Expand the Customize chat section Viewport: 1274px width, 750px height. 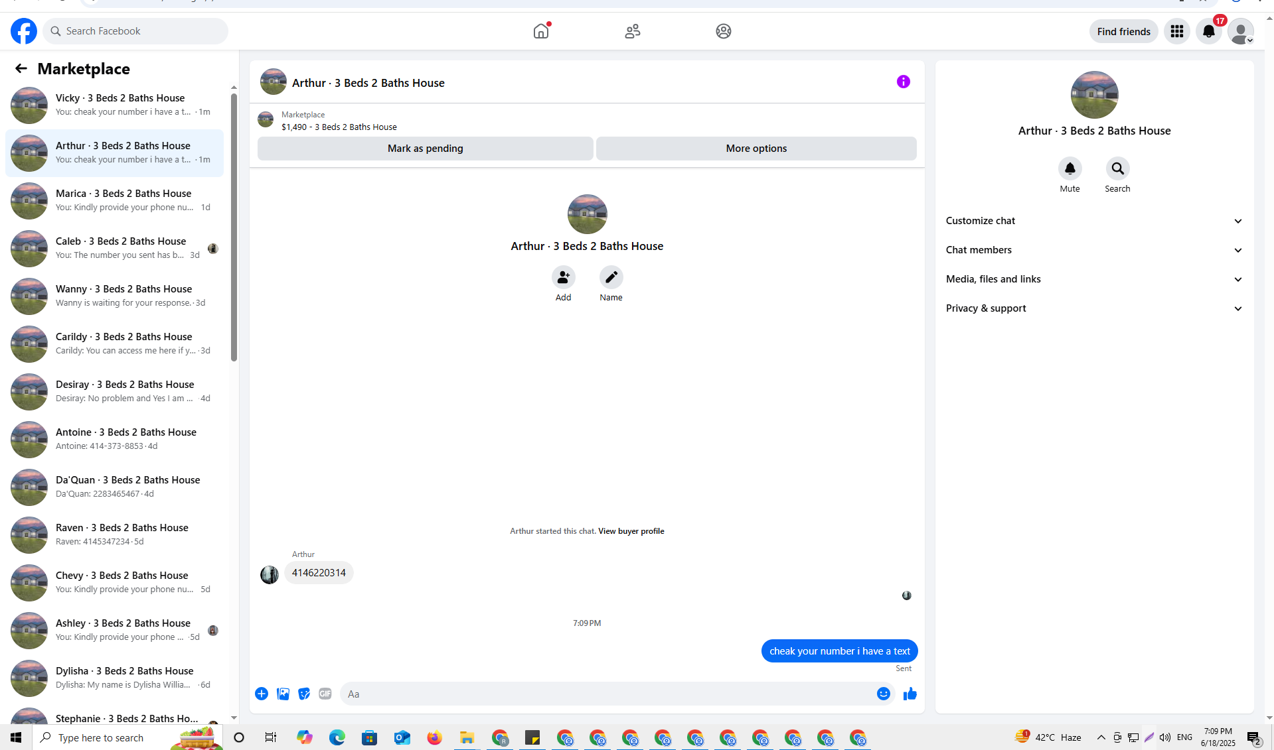coord(1094,221)
